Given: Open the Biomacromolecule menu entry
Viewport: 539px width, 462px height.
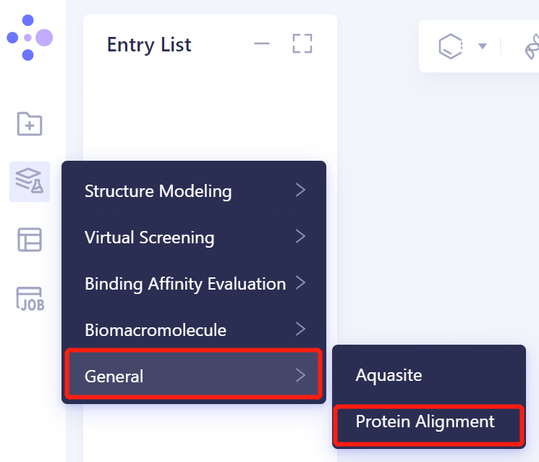Looking at the screenshot, I should pos(193,329).
